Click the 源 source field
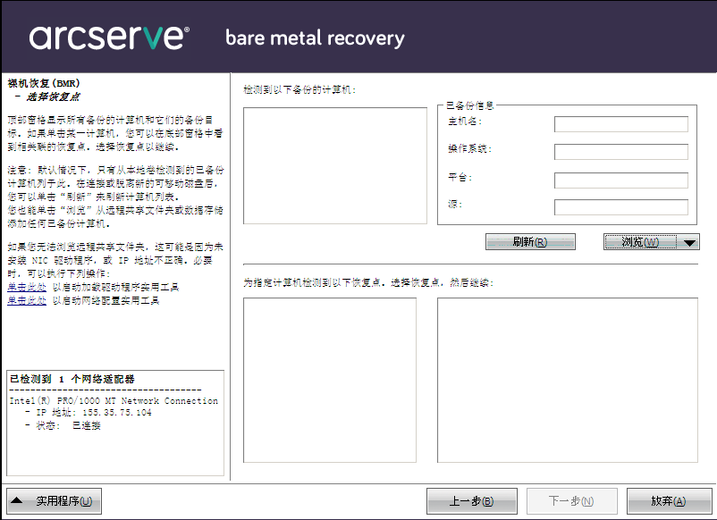Image resolution: width=717 pixels, height=520 pixels. pos(621,207)
